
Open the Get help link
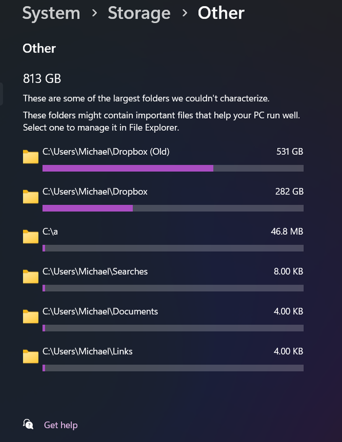pyautogui.click(x=61, y=425)
